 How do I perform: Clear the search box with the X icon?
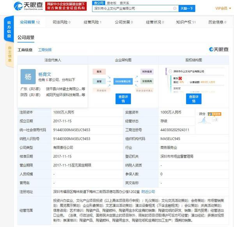[175, 8]
